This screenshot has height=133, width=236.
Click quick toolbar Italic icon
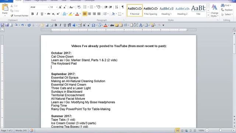[x=60, y=25]
